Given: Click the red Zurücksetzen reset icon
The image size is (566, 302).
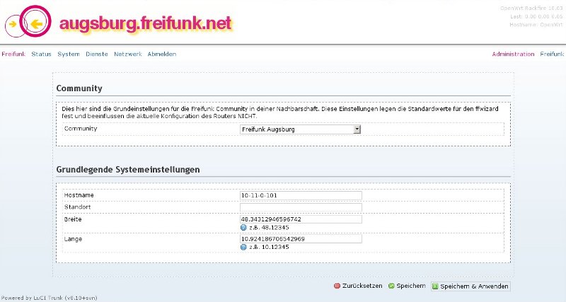Looking at the screenshot, I should [337, 286].
